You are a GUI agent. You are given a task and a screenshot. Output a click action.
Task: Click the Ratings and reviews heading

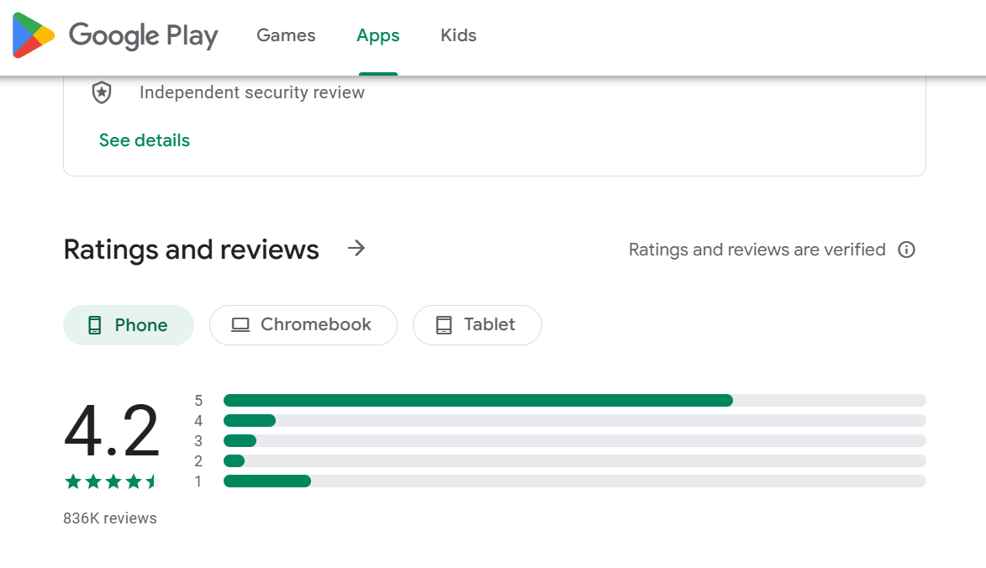(x=191, y=250)
